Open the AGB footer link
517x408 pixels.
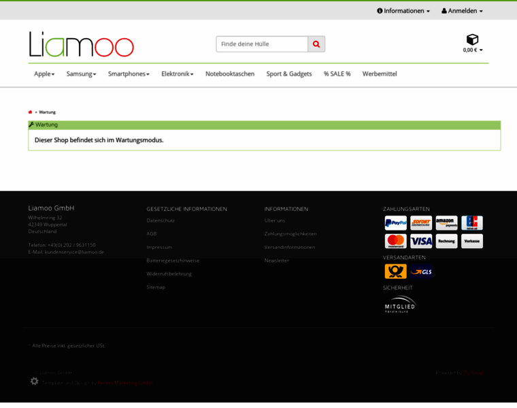pyautogui.click(x=151, y=234)
